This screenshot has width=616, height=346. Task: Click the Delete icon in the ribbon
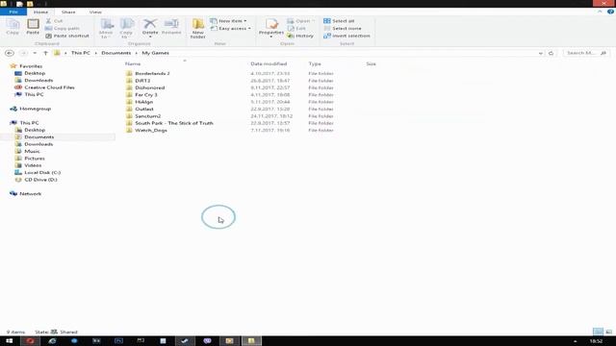click(150, 28)
